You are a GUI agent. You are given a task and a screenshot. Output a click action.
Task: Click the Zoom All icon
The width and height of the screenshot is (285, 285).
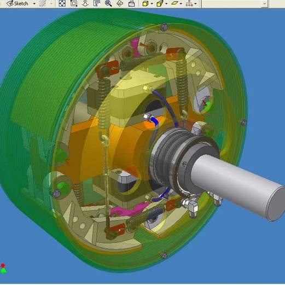[62, 3]
